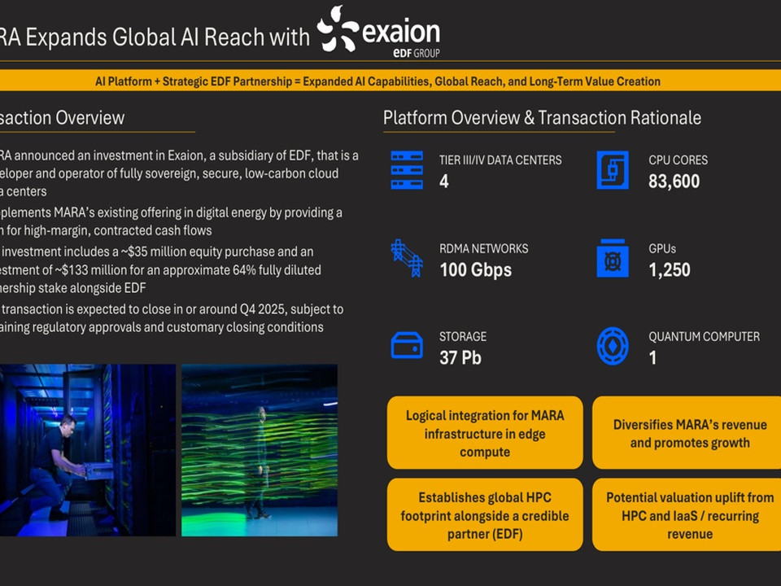This screenshot has width=781, height=586.
Task: Select the 'Diversifies MARA's revenue' box
Action: (687, 432)
